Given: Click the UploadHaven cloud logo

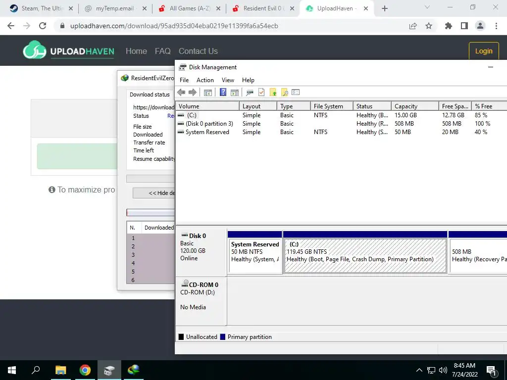Looking at the screenshot, I should point(35,50).
